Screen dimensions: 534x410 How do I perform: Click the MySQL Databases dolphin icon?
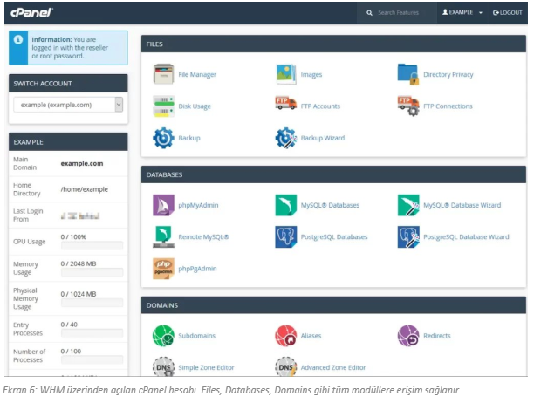(285, 205)
